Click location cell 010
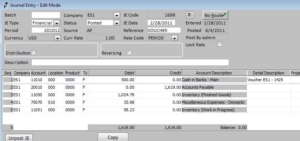 (x=56, y=103)
